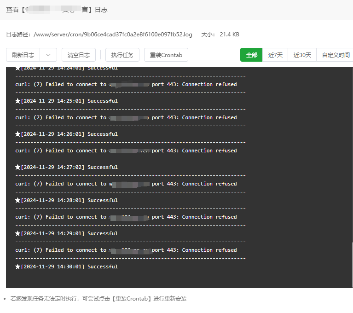
Task: Click the 重装Crontab button
Action: [166, 55]
